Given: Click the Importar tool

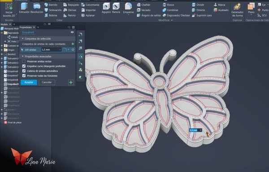Looking at the screenshot, I should (88, 10).
